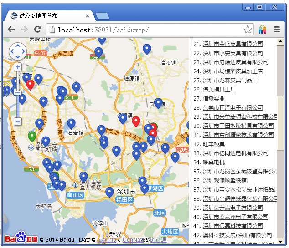Open supplier 27 信懋实业
The width and height of the screenshot is (289, 248).
pos(214,99)
